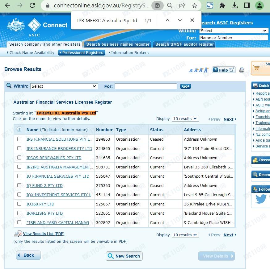Open the top Display 10 results dropdown
The width and height of the screenshot is (270, 269).
pyautogui.click(x=185, y=119)
